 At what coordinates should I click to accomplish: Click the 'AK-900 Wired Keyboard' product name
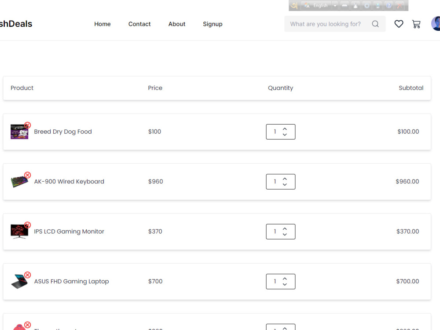point(69,182)
